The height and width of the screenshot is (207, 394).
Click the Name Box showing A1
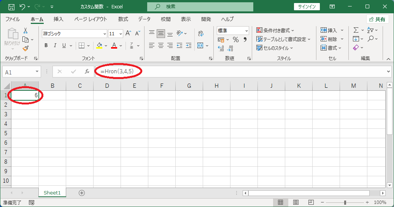click(x=21, y=72)
